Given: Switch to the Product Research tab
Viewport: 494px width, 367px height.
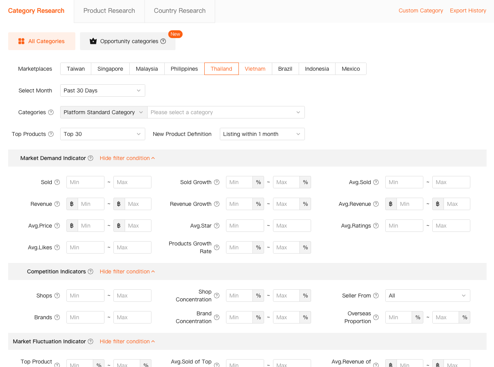Looking at the screenshot, I should click(109, 11).
